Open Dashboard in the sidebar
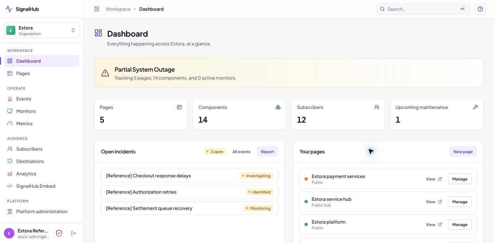Viewport: 494px width, 243px height. (41, 61)
